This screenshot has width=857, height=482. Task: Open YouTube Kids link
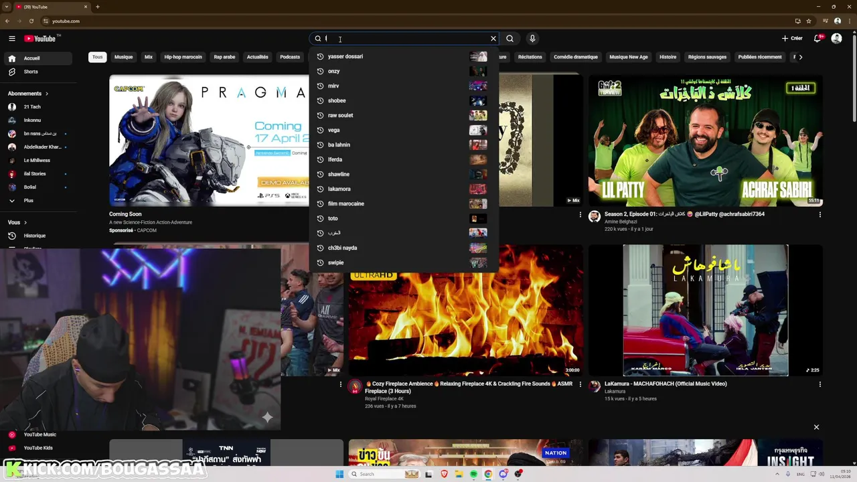(x=37, y=448)
